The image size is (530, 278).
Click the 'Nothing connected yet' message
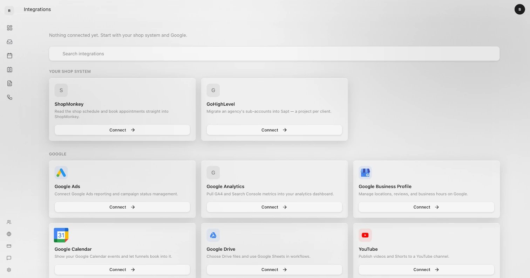(x=118, y=35)
